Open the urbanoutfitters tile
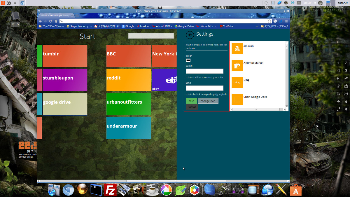The image size is (350, 197). click(129, 104)
